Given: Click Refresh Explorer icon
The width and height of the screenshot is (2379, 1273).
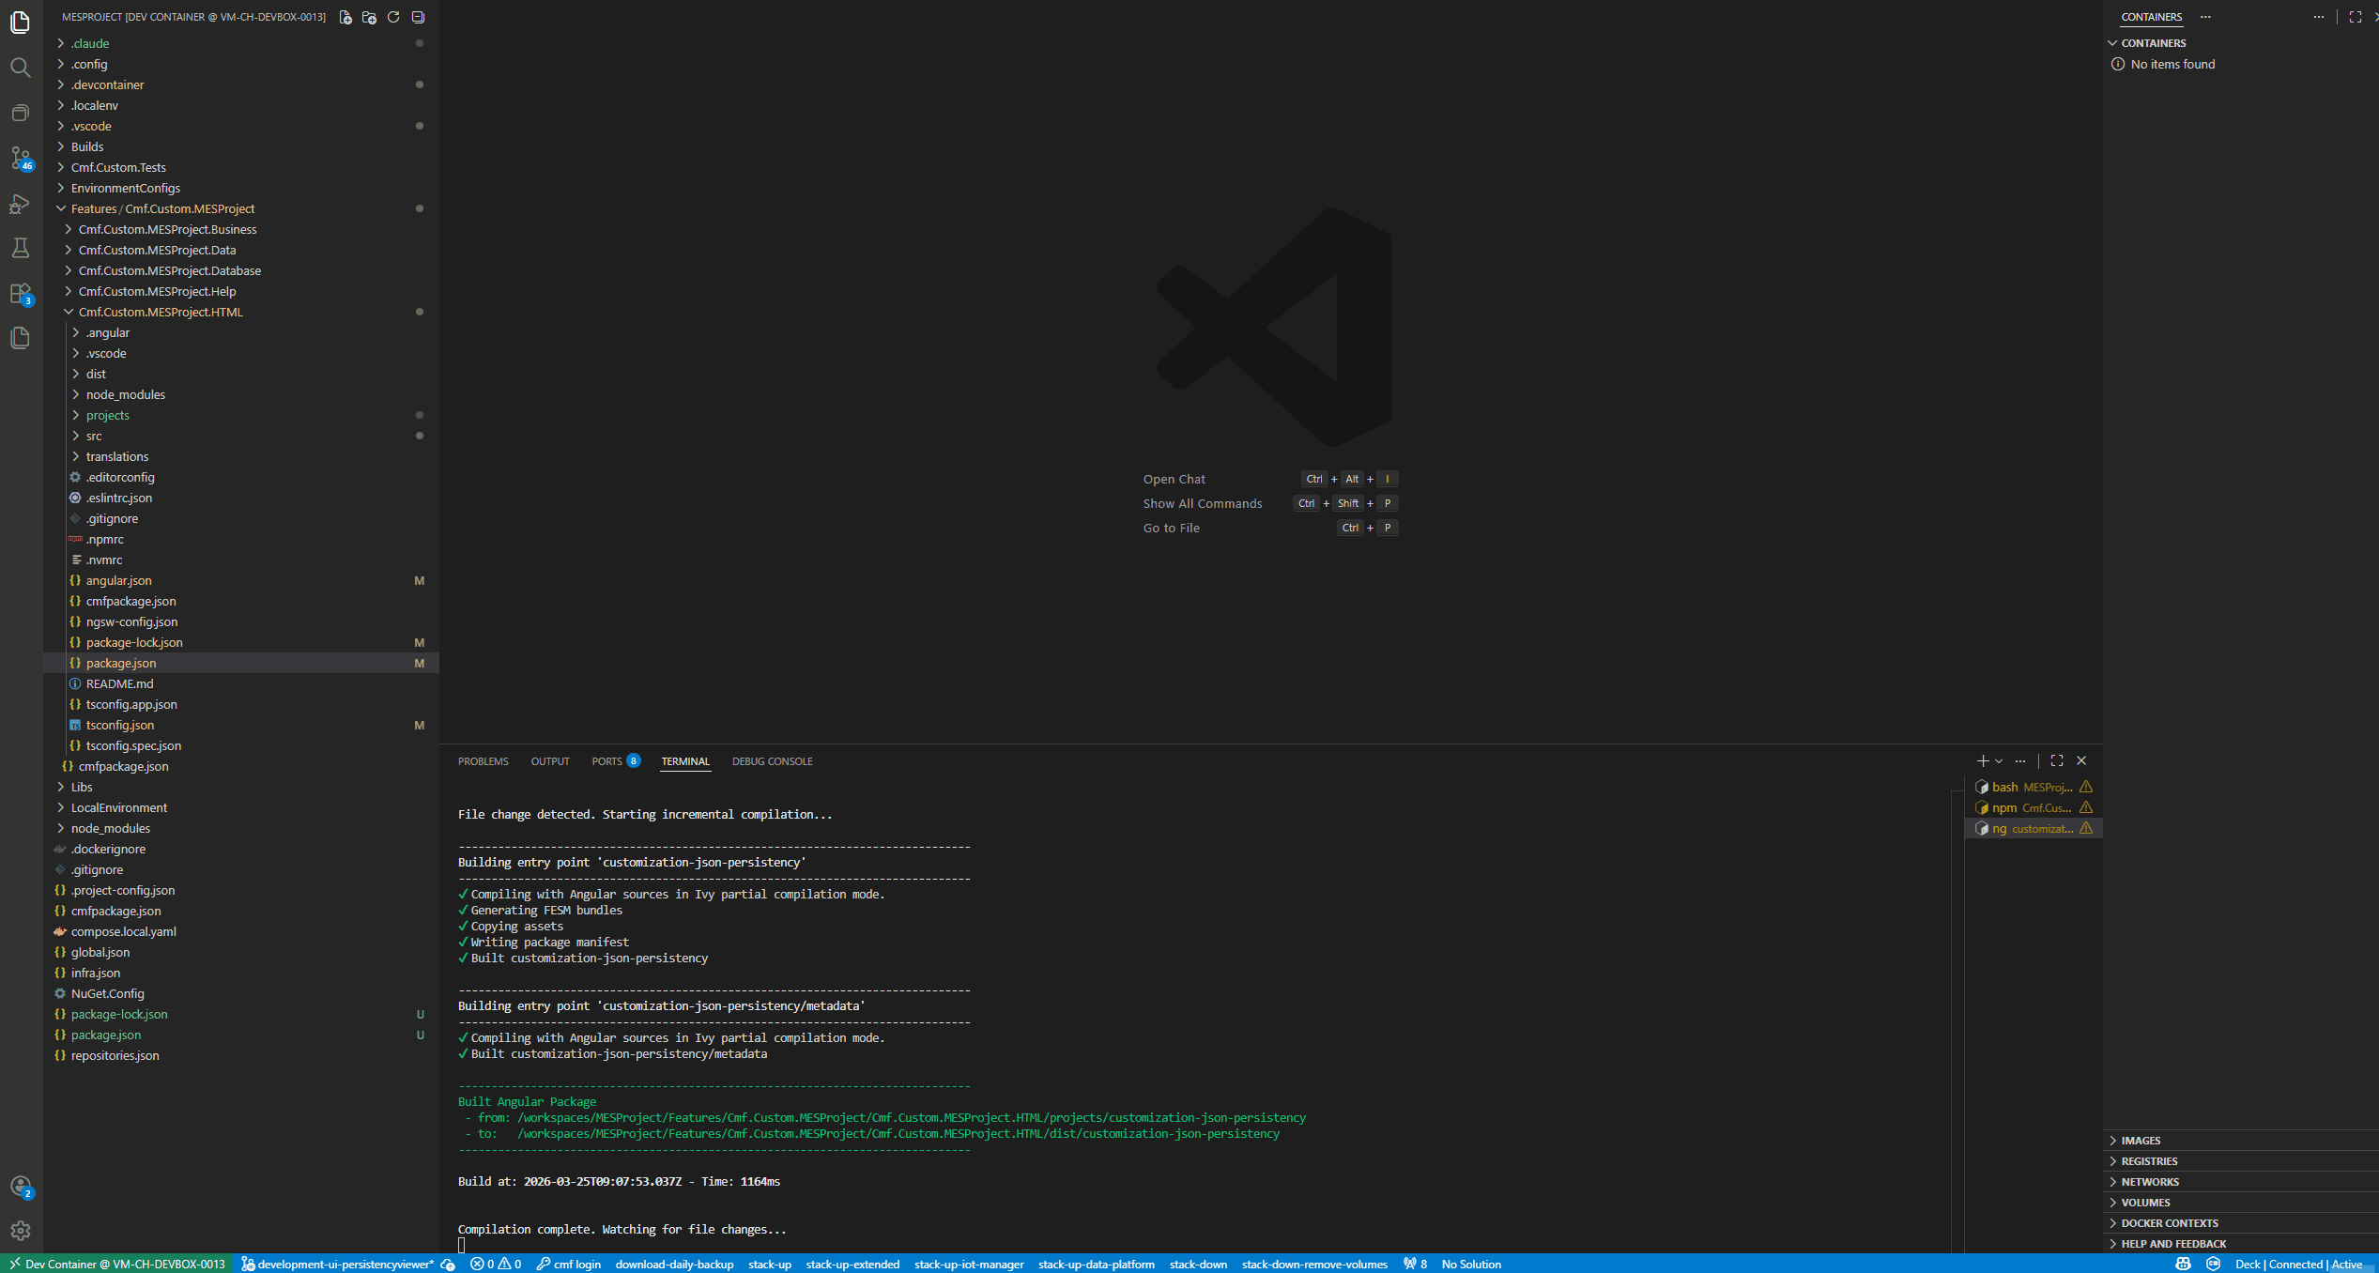Looking at the screenshot, I should pyautogui.click(x=393, y=17).
